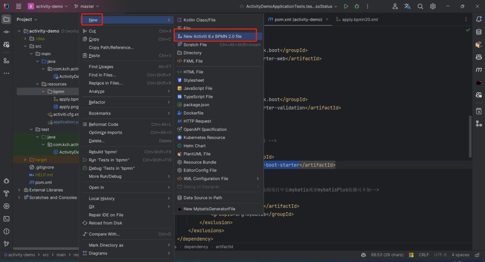
Task: Open IDE settings gear
Action: (x=433, y=6)
